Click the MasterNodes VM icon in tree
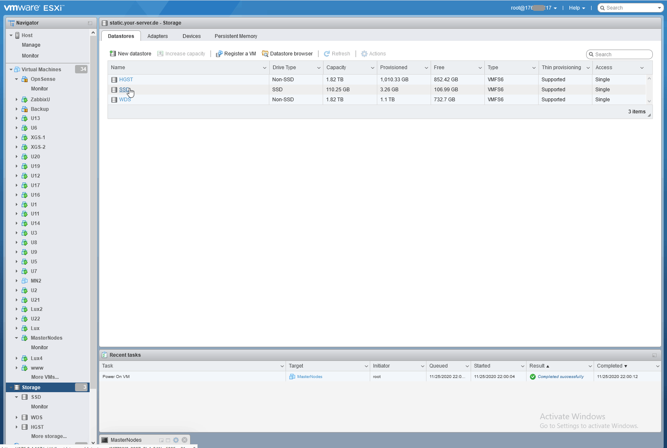 [25, 338]
